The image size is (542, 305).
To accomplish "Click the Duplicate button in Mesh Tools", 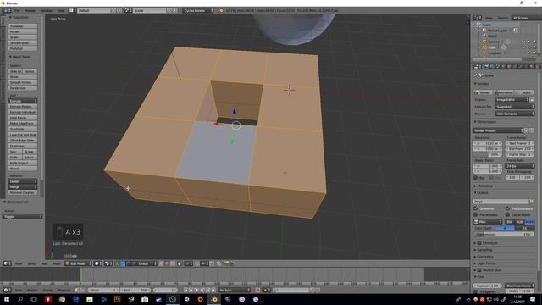I will point(23,146).
